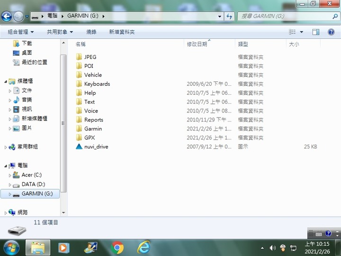Sort by the 修改日期 date column header
Image resolution: width=341 pixels, height=256 pixels.
tap(209, 44)
